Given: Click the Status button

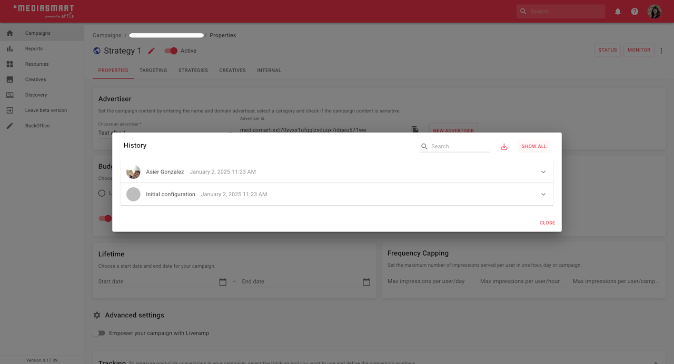Looking at the screenshot, I should (608, 50).
